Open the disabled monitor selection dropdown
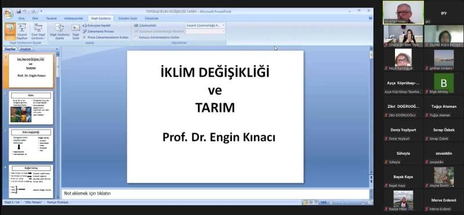This screenshot has height=215, width=464. click(x=205, y=31)
